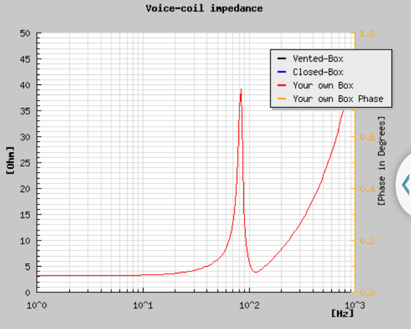
Task: Click the [Phase in Degrees] axis label
Action: pos(381,161)
